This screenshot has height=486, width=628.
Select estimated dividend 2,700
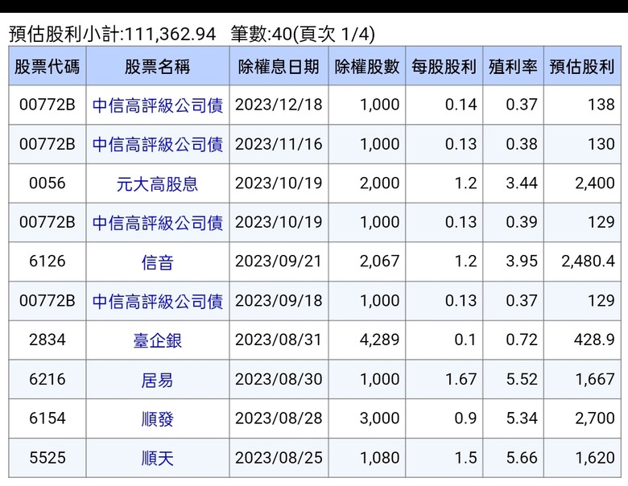[595, 418]
